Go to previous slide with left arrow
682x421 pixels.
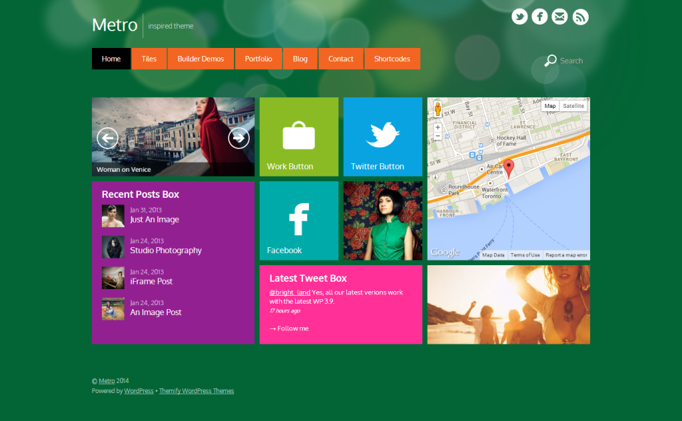107,139
